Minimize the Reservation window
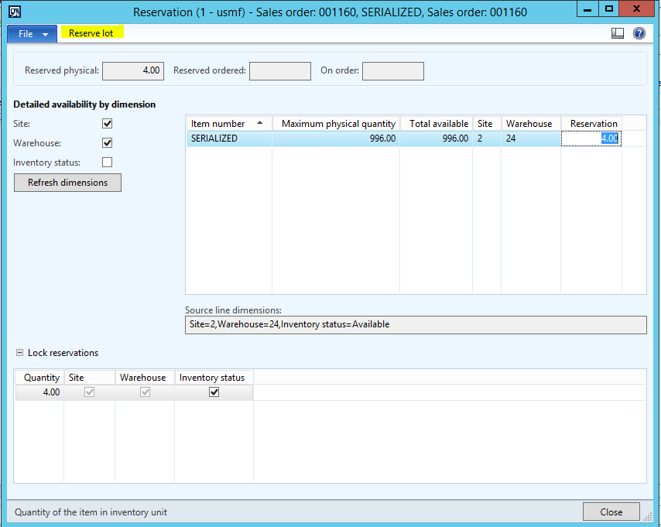 point(587,9)
